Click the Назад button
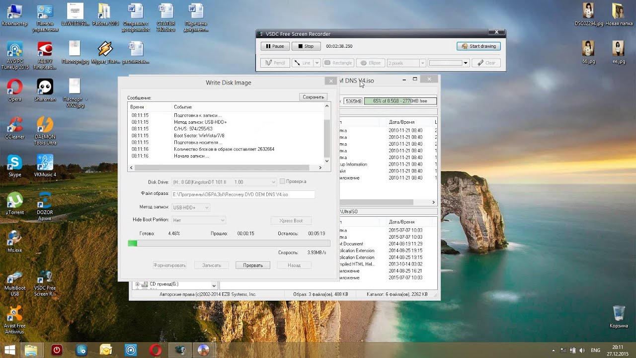The image size is (636, 358). tap(294, 266)
